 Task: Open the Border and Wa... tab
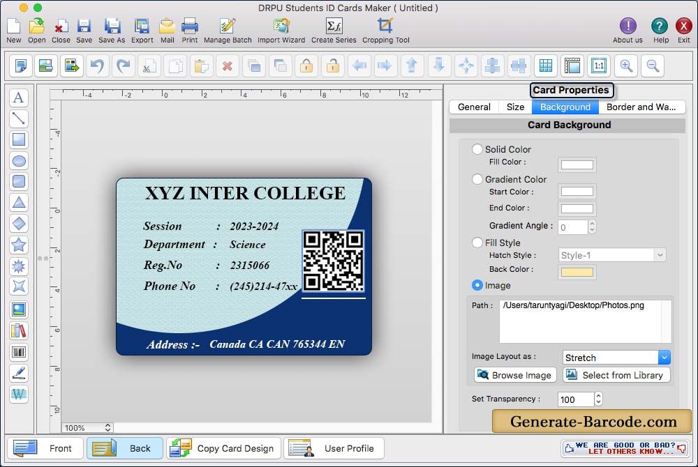tap(641, 107)
